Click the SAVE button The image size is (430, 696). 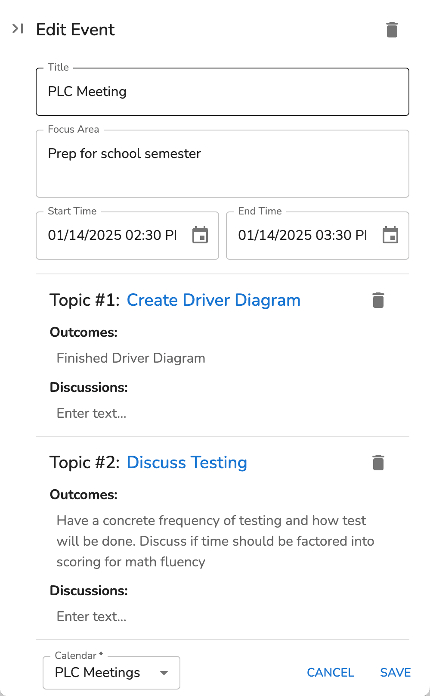[x=396, y=673]
